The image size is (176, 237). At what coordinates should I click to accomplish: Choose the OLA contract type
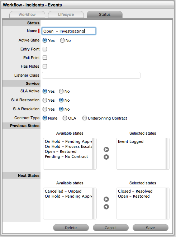click(x=65, y=118)
